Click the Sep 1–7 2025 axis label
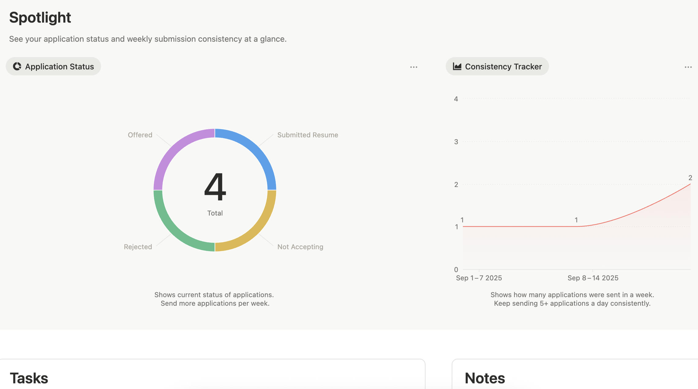 pyautogui.click(x=479, y=278)
